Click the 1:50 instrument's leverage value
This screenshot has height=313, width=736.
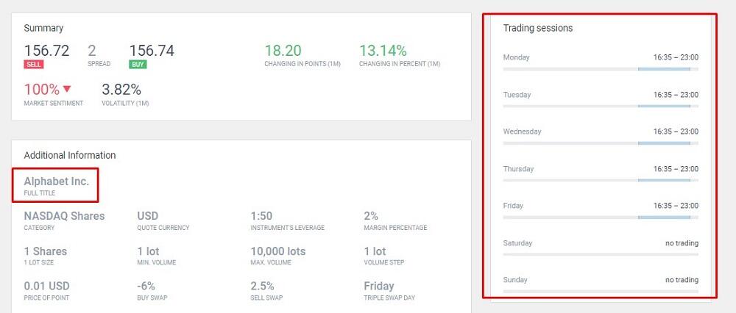pyautogui.click(x=263, y=216)
